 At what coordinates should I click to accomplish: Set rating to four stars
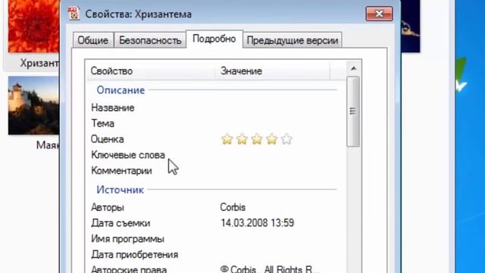click(x=271, y=139)
